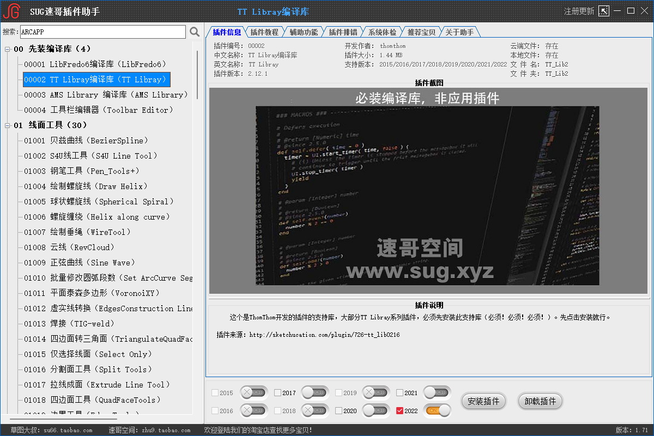The height and width of the screenshot is (436, 654).
Task: Click the disabled toggle next to 2019
Action: [x=377, y=392]
